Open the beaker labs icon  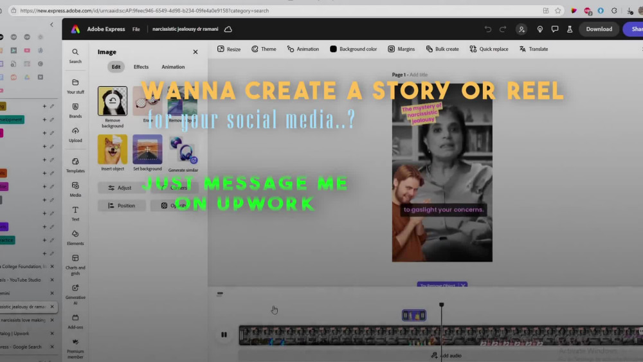tap(570, 29)
